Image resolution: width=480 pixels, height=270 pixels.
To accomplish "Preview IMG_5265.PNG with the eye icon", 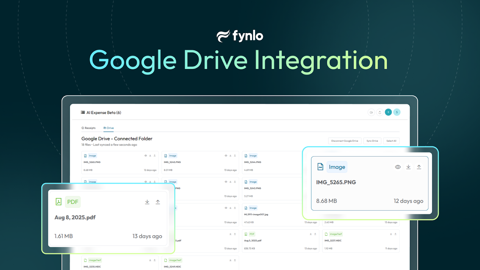I will [397, 167].
